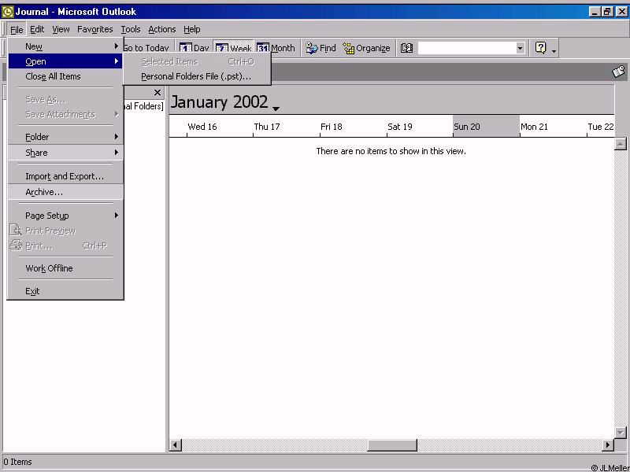Click the Find toolbar button
This screenshot has width=630, height=472.
(x=321, y=48)
